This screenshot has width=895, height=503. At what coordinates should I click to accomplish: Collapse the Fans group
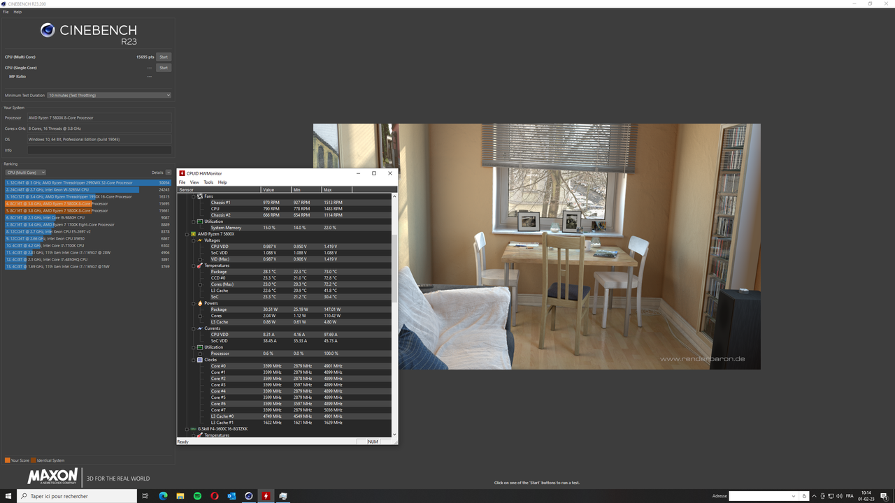[x=194, y=196]
